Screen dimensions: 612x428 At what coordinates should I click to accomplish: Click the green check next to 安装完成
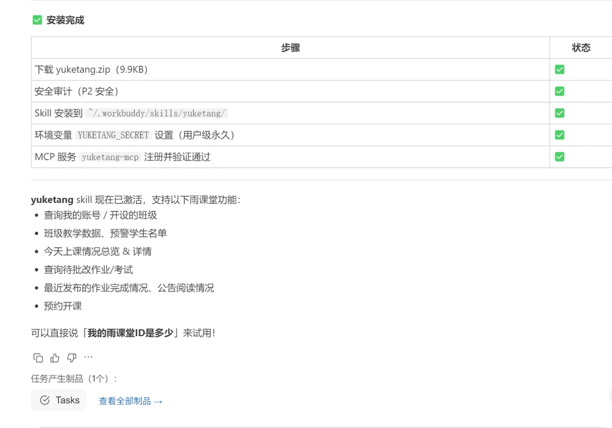(x=37, y=20)
